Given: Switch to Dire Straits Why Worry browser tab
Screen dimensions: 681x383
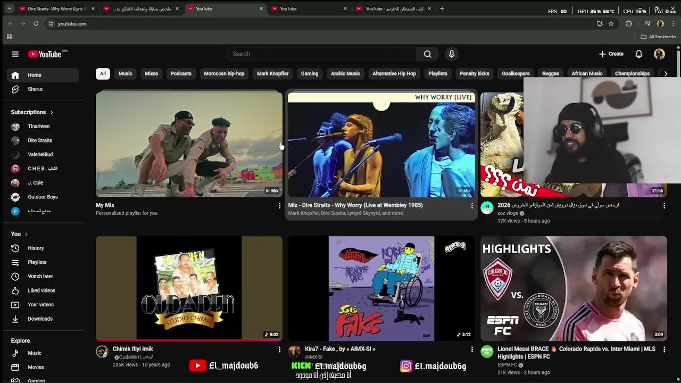Looking at the screenshot, I should pos(56,9).
